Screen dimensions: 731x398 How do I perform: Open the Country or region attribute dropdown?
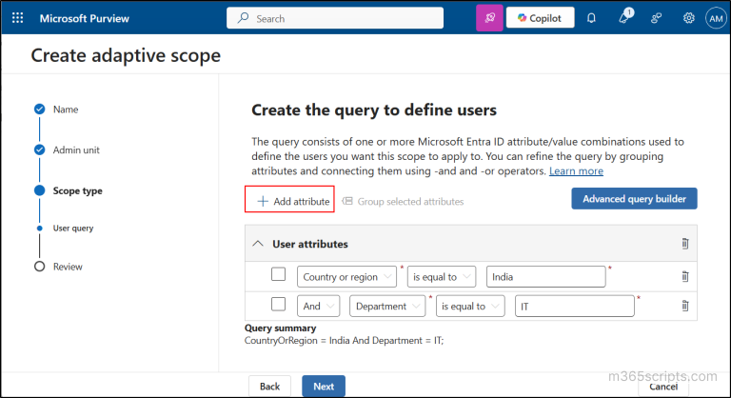[x=346, y=277]
